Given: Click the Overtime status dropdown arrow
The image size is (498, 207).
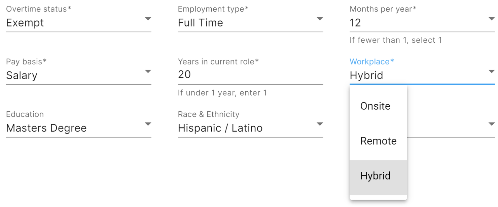Looking at the screenshot, I should pos(148,19).
